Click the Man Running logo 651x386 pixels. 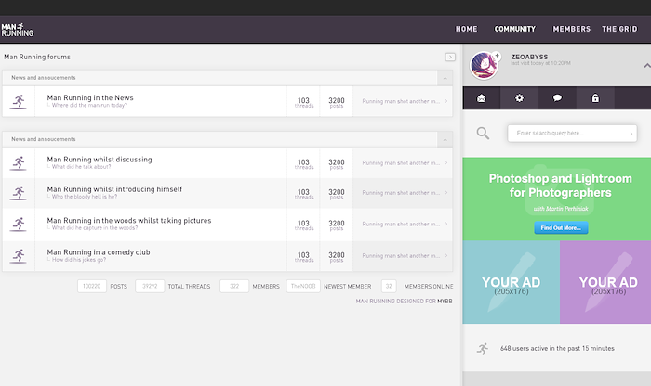19,29
